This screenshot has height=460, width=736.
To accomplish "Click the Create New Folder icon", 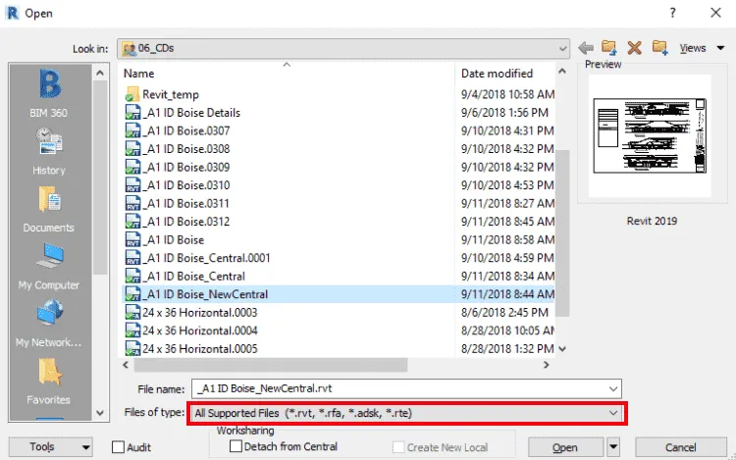I will [x=659, y=47].
